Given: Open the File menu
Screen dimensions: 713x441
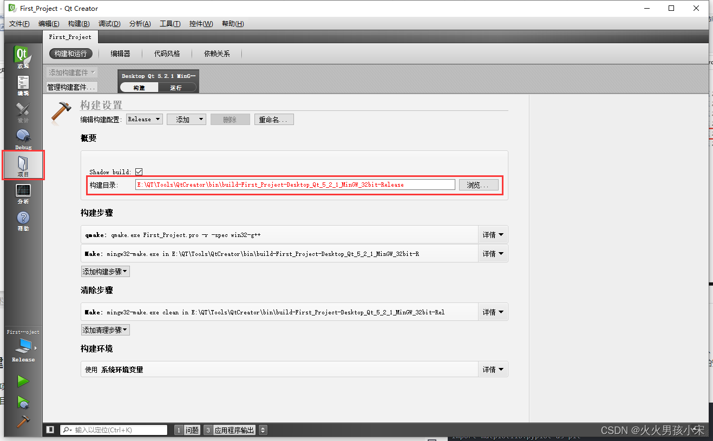Looking at the screenshot, I should point(19,24).
